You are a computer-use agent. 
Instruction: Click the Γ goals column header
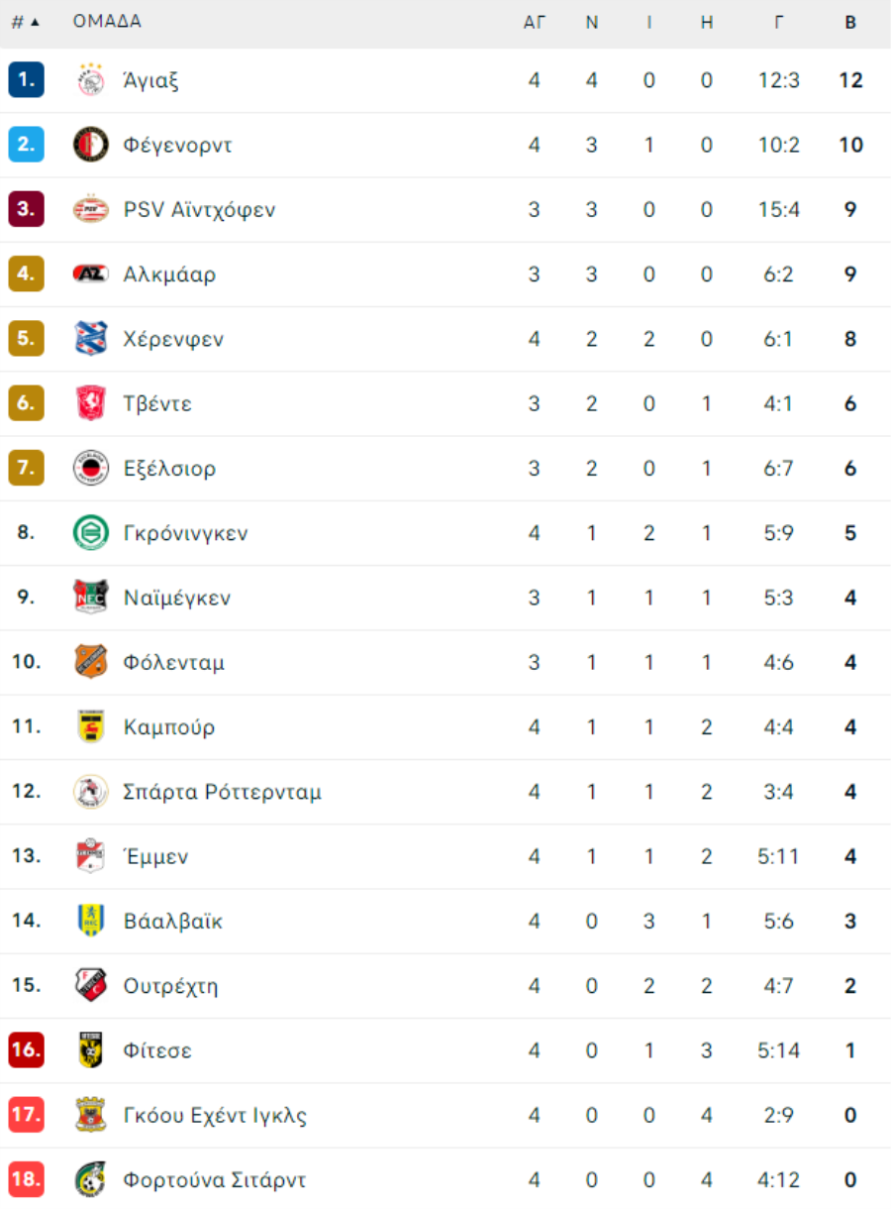click(x=779, y=23)
